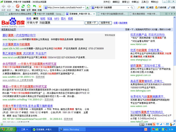This screenshot has height=132, width=176.
Task: Click the Home page icon
Action: [29, 6]
